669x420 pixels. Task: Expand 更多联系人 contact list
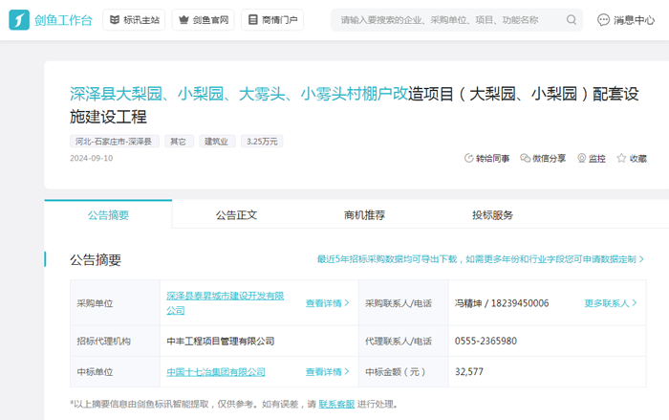[610, 303]
